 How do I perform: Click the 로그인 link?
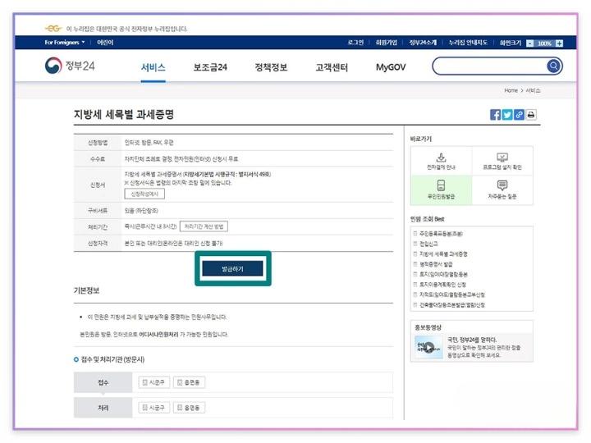coord(355,42)
